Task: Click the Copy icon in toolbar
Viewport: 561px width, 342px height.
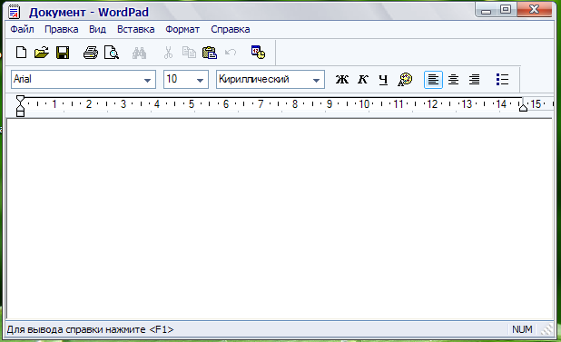Action: (189, 53)
